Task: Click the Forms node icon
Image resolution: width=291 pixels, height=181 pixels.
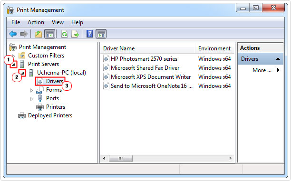Action: coord(40,90)
